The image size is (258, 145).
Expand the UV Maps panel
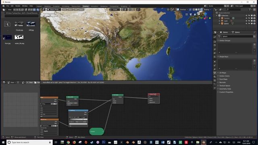coord(223,72)
